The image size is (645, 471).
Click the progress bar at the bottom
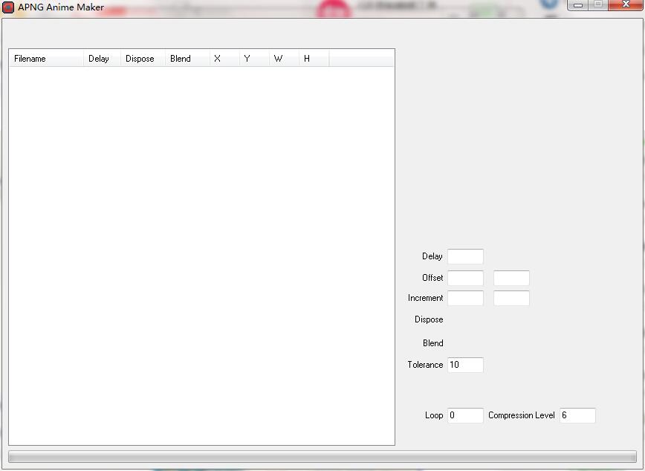[x=322, y=457]
